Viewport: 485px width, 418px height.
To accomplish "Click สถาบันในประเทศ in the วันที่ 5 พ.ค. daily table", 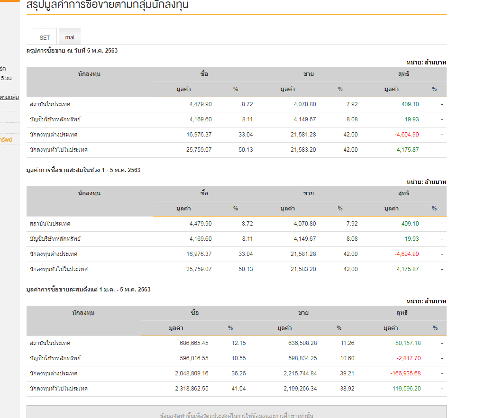I will [x=50, y=104].
